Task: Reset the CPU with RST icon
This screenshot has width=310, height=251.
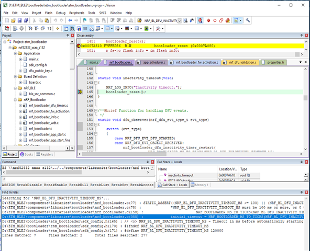Action: tap(7, 29)
